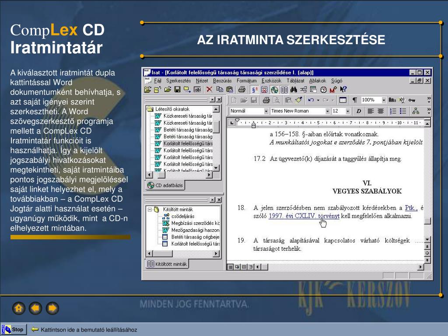Open the Normál style dropdown
Image resolution: width=448 pixels, height=336 pixels.
pos(266,111)
